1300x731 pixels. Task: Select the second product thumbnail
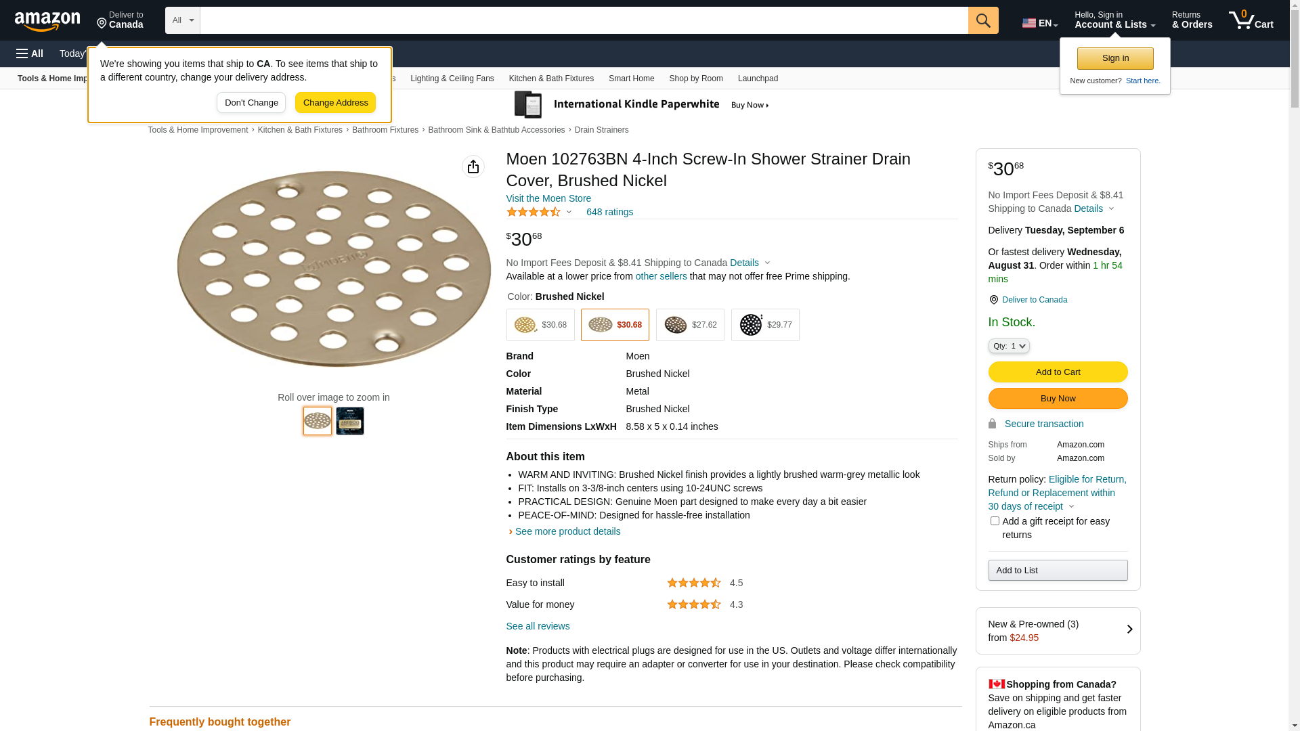pyautogui.click(x=350, y=421)
